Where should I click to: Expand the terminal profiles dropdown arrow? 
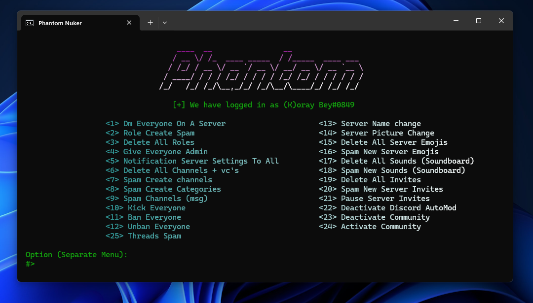coord(165,23)
